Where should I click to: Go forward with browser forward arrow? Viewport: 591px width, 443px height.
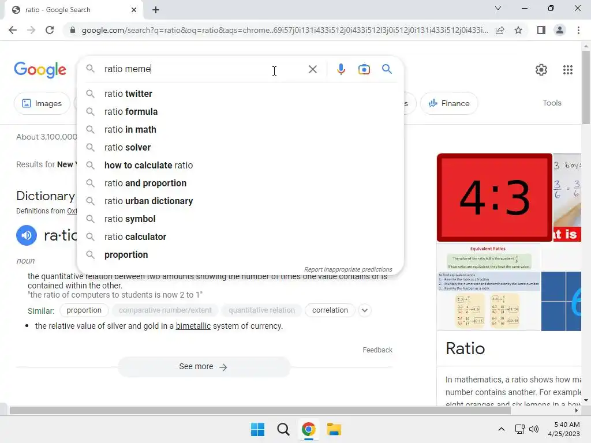31,30
